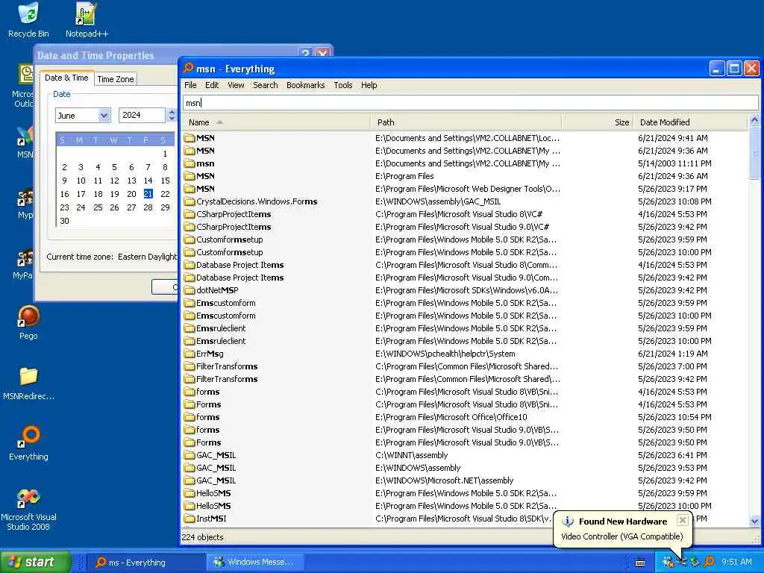
Task: Sort results by Name column header
Action: (277, 122)
